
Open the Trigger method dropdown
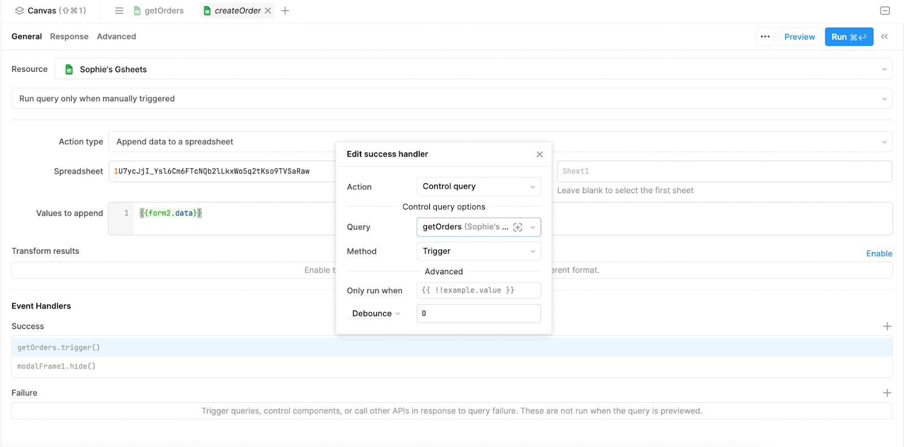pyautogui.click(x=479, y=251)
